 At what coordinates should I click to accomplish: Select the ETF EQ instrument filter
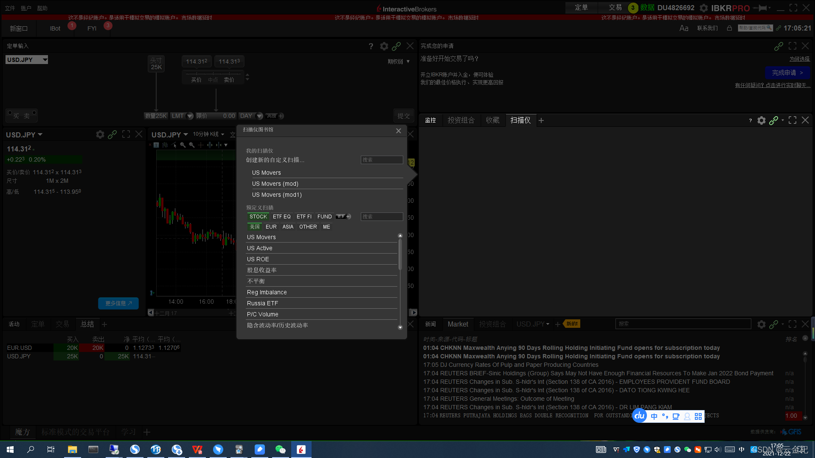pos(281,217)
